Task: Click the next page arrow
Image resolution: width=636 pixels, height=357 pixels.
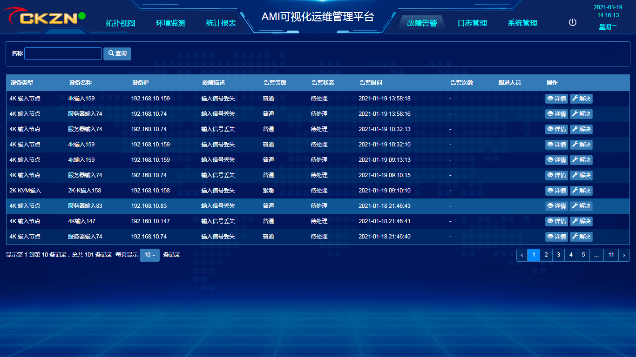Action: (x=624, y=255)
